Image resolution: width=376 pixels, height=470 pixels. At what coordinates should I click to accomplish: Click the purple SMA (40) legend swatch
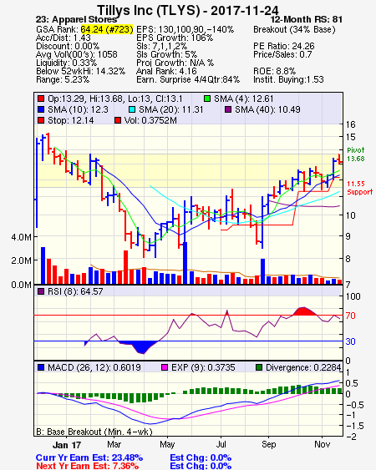(228, 109)
